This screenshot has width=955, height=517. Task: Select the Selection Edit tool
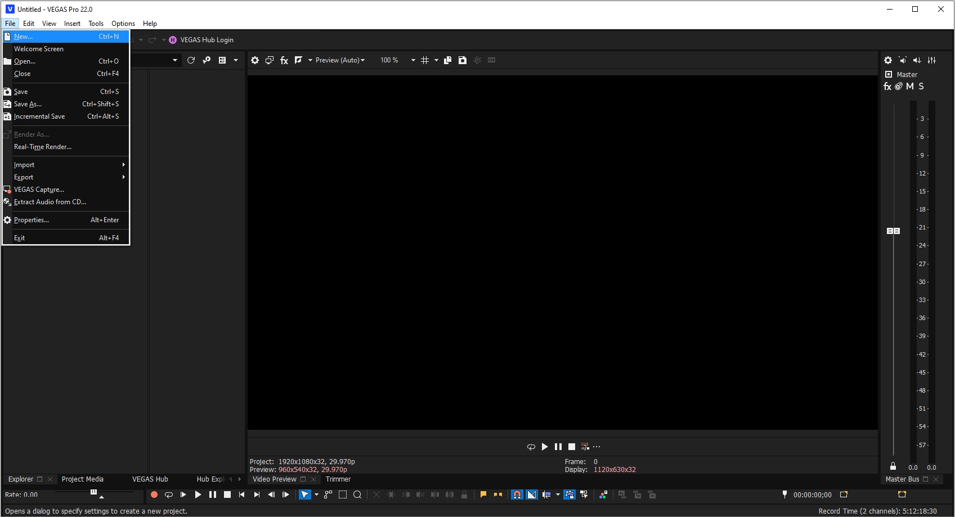(x=343, y=495)
